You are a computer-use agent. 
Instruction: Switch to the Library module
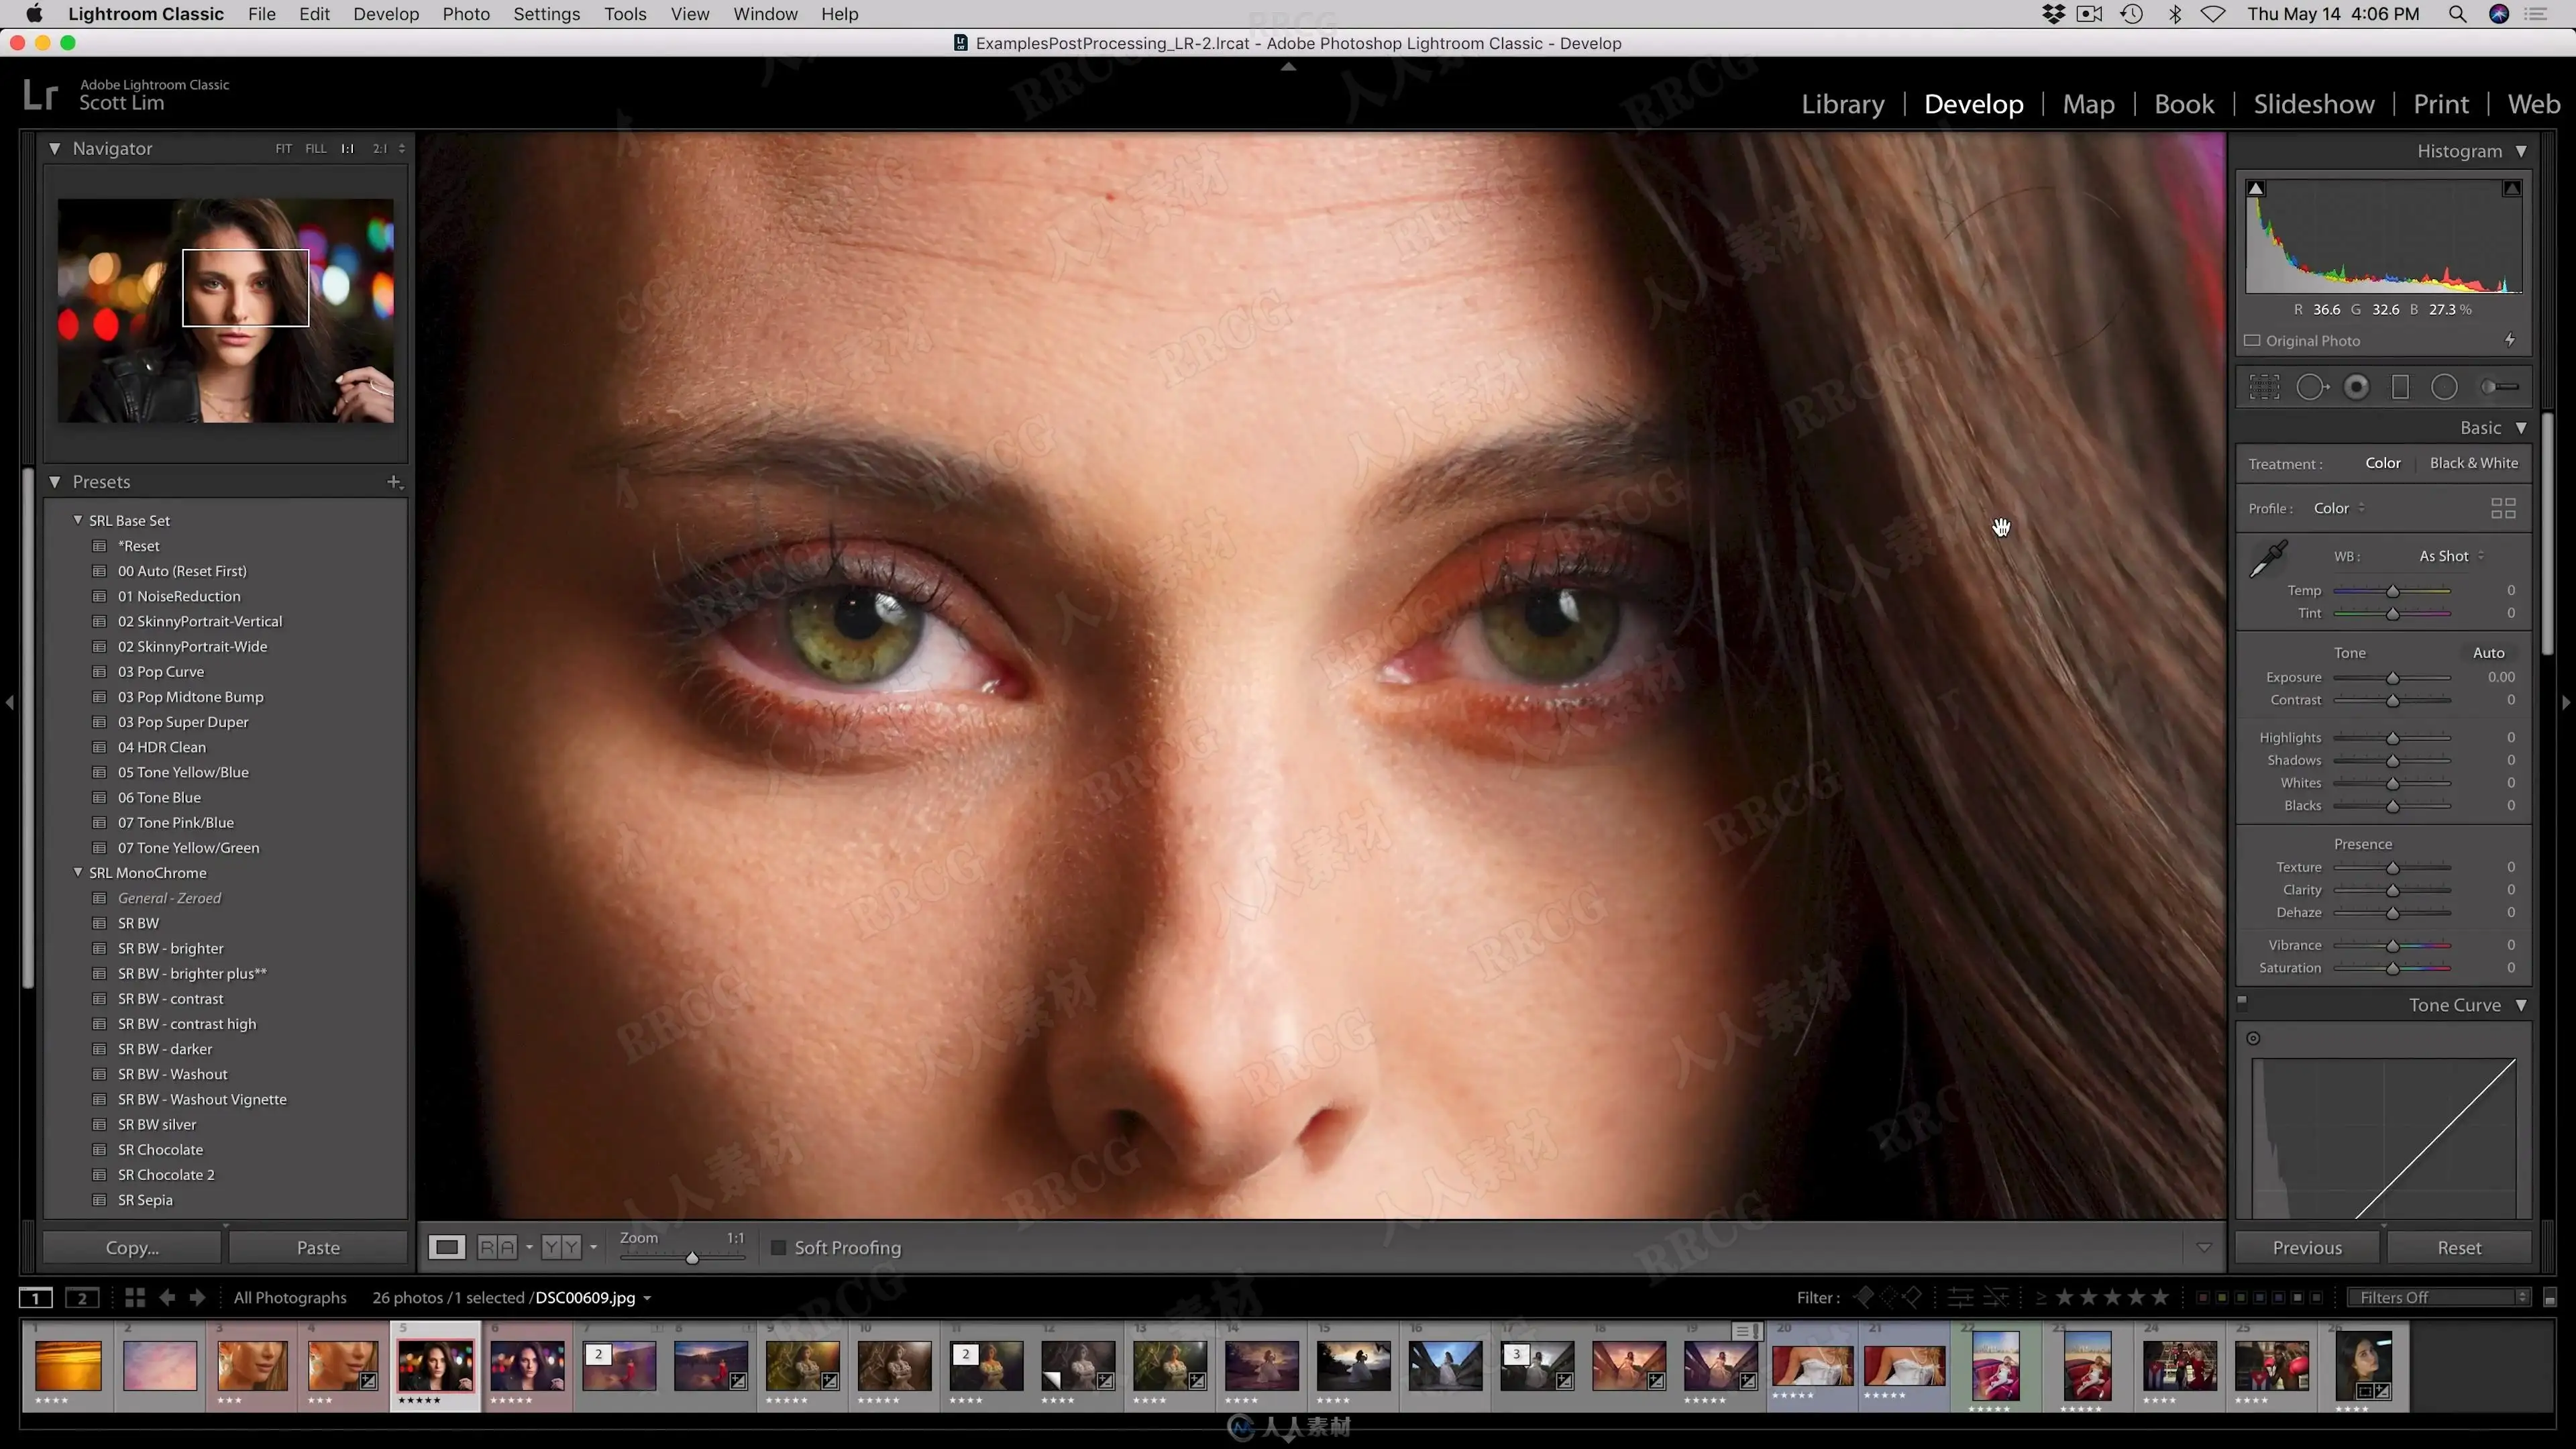(1842, 104)
